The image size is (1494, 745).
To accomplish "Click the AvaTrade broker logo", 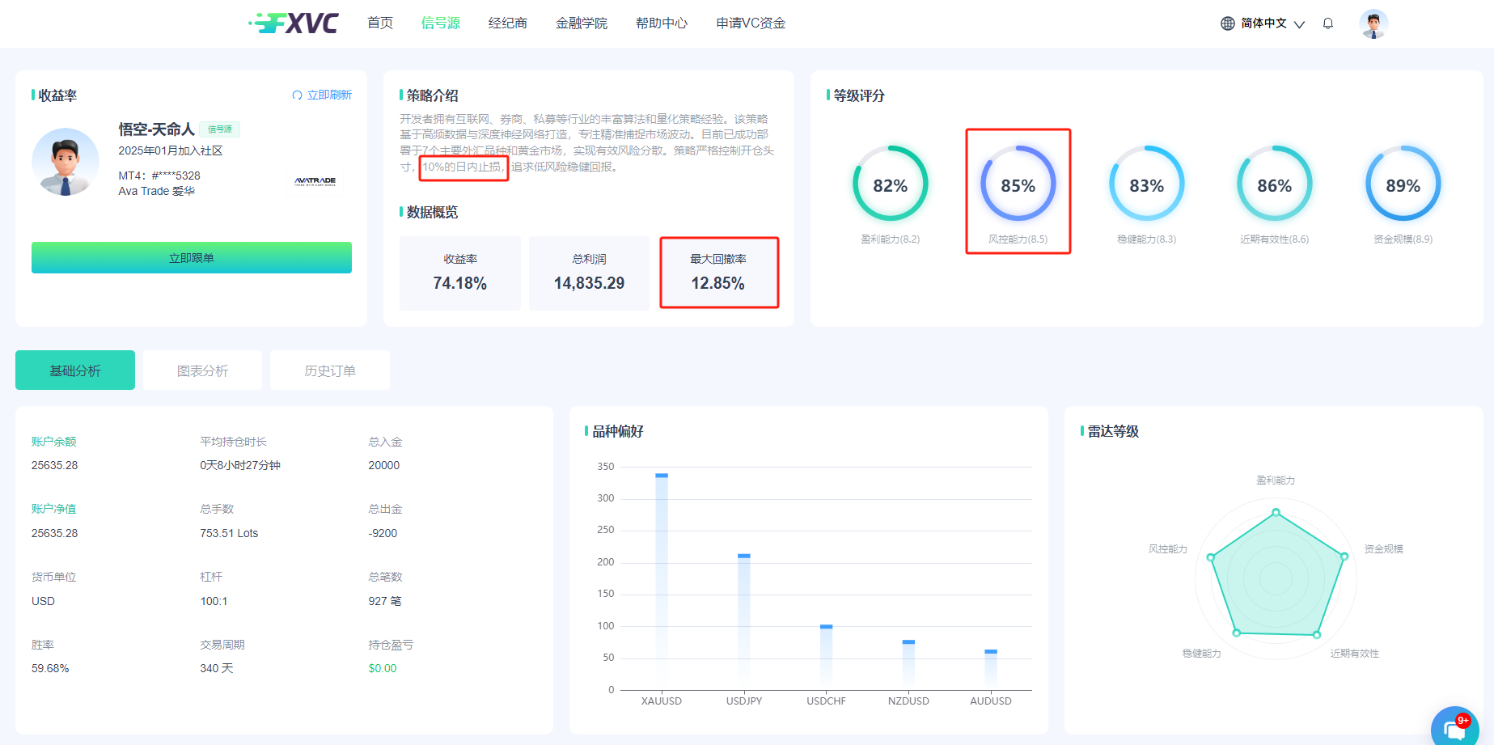I will click(315, 181).
